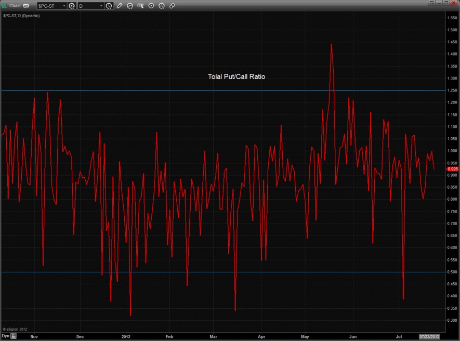Click the link chain icon in toolbar
The image size is (460, 341).
(172, 6)
